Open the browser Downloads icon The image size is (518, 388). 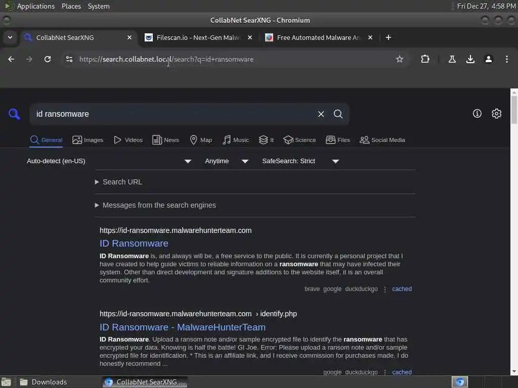click(470, 59)
